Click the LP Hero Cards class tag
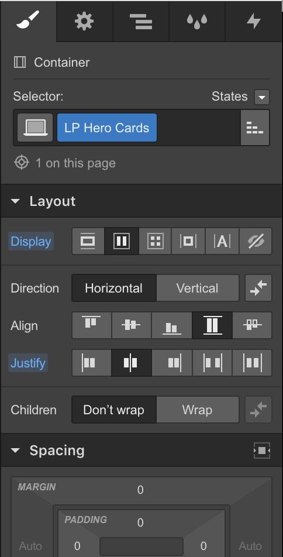 [x=107, y=128]
